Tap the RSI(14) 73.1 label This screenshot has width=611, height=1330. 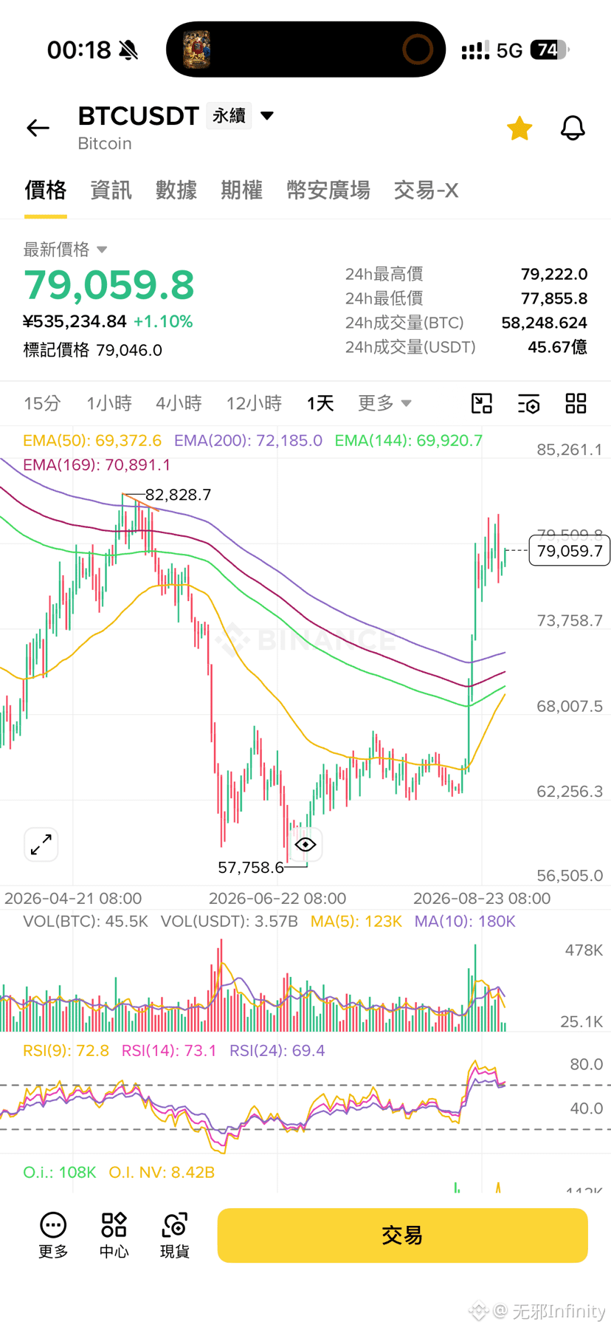(169, 1051)
